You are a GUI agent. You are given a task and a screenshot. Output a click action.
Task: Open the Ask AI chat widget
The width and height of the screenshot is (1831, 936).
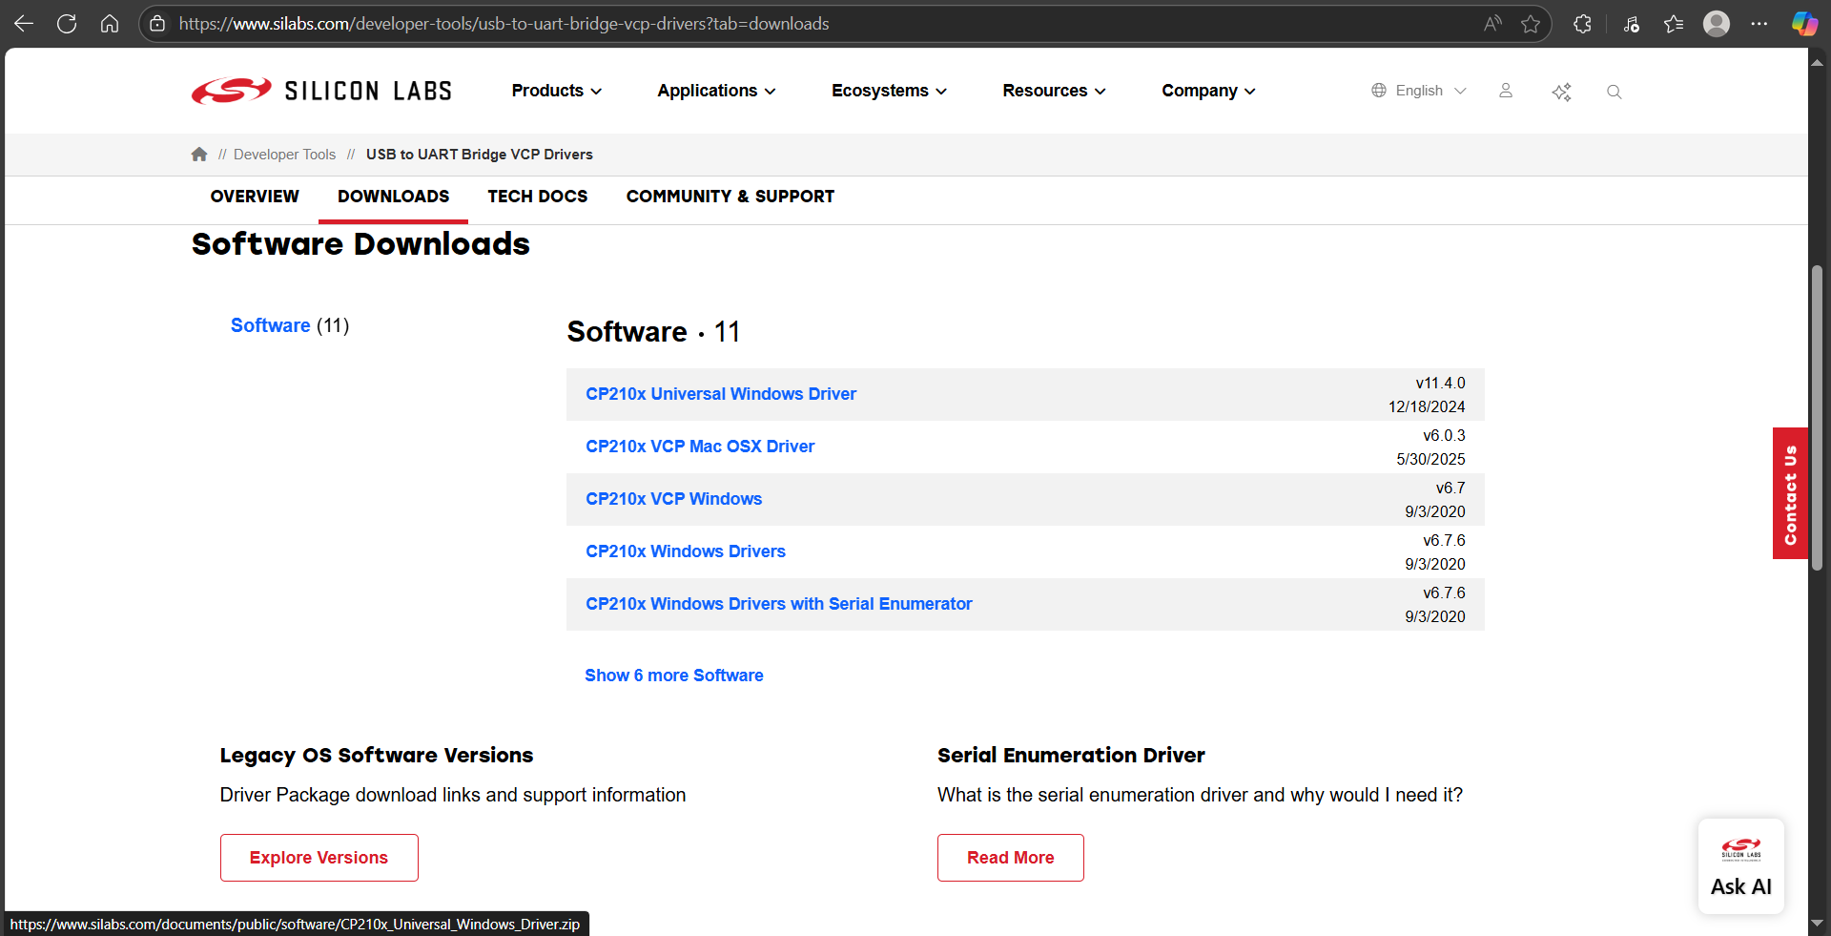pyautogui.click(x=1741, y=866)
